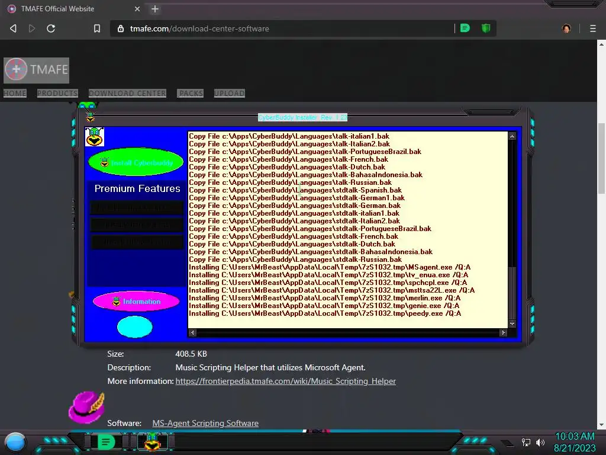The height and width of the screenshot is (455, 606).
Task: Click the log line Installing msttsa22L.exe
Action: 331,290
